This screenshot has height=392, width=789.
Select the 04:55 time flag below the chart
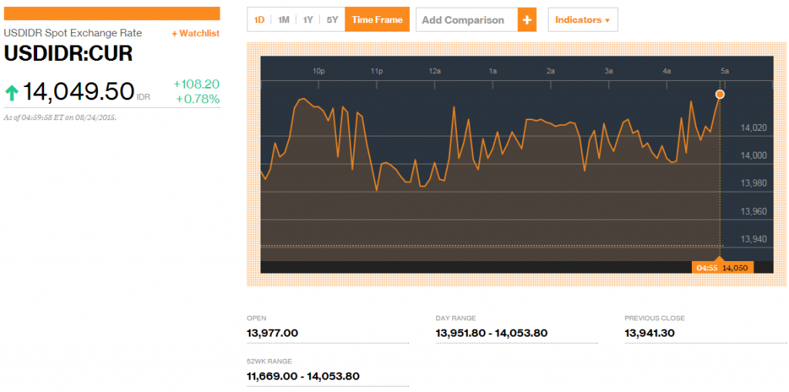(x=707, y=267)
